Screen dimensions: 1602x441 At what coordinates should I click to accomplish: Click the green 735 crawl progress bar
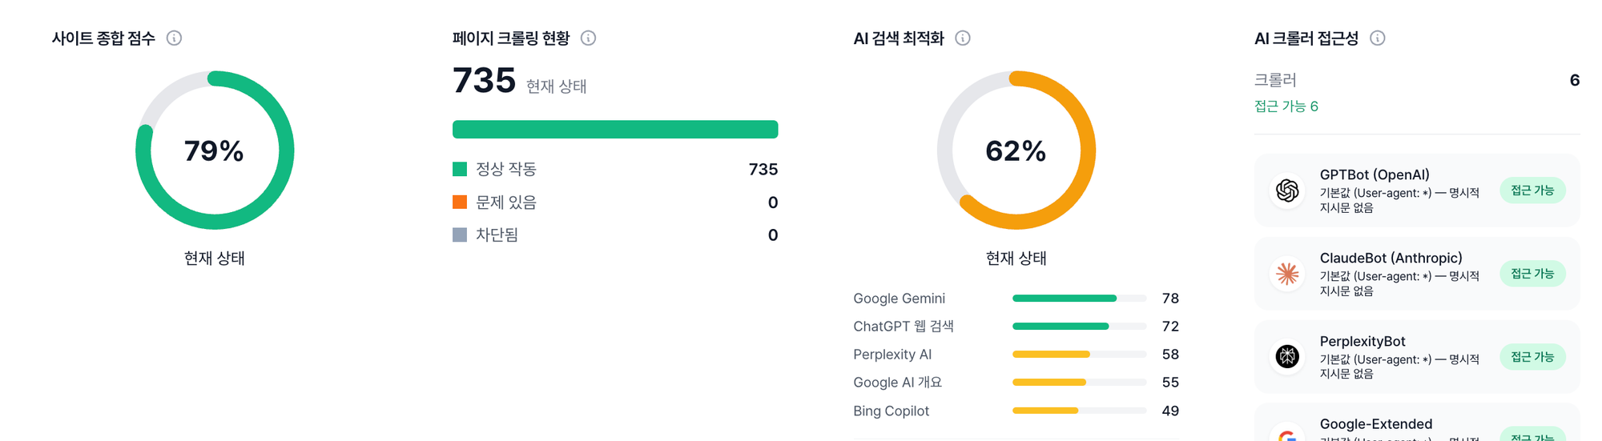(614, 130)
